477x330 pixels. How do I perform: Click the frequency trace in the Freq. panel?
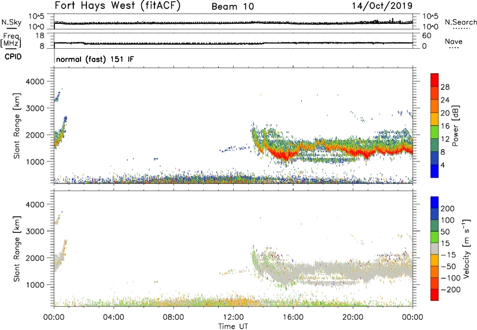[233, 43]
